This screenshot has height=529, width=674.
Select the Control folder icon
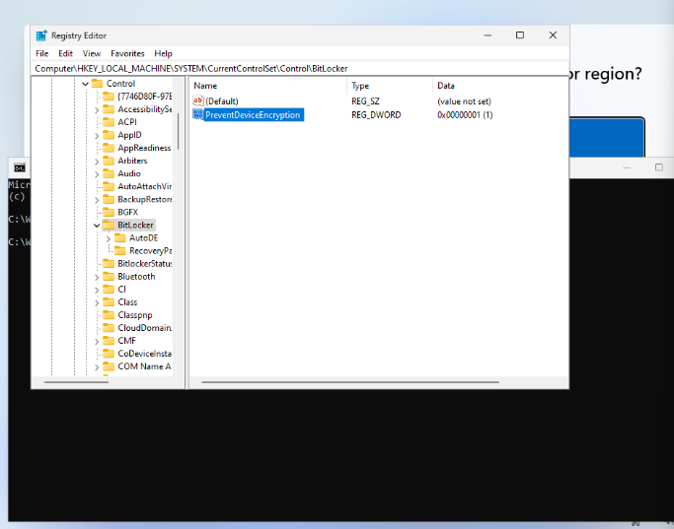[x=97, y=83]
